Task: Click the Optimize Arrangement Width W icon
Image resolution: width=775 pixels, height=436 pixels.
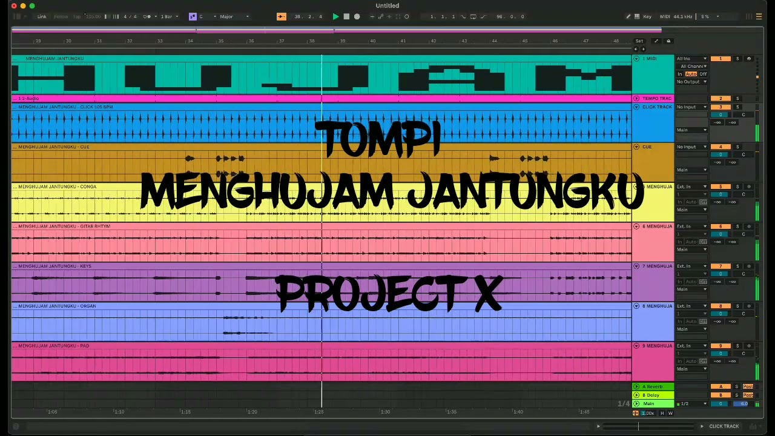Action: [x=671, y=413]
